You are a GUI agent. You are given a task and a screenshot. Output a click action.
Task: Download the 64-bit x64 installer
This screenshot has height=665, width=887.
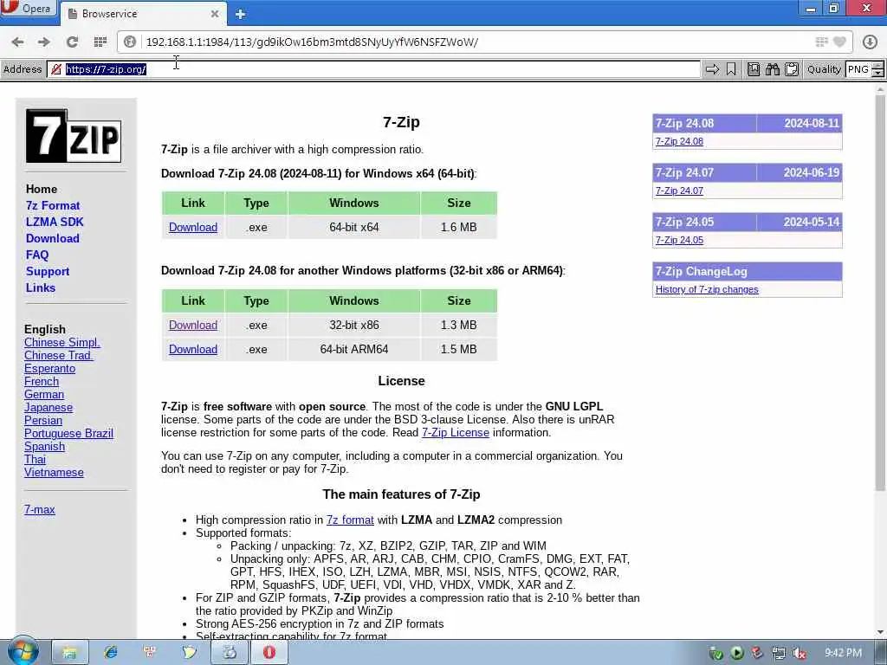tap(193, 227)
